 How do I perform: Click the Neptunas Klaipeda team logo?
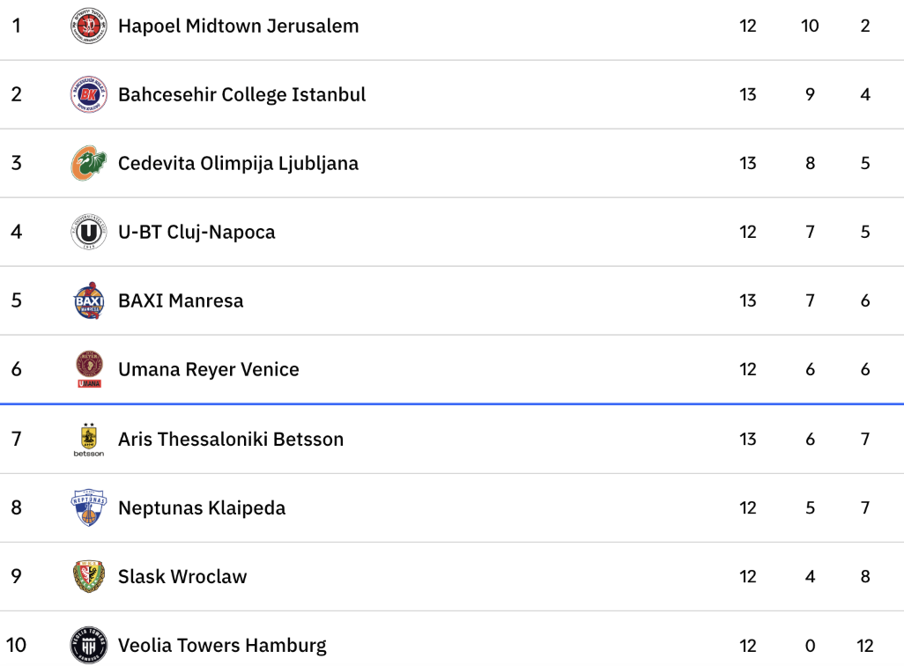(88, 507)
